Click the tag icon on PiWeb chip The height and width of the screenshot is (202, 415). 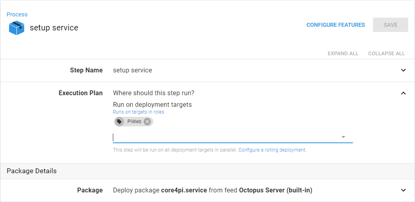click(x=119, y=122)
